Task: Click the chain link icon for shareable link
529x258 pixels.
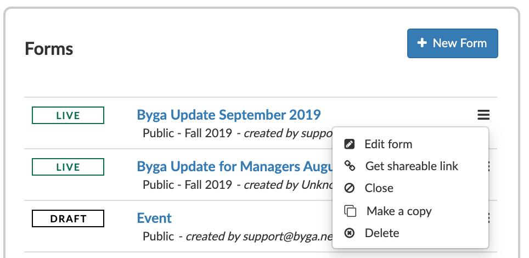Action: click(x=350, y=166)
